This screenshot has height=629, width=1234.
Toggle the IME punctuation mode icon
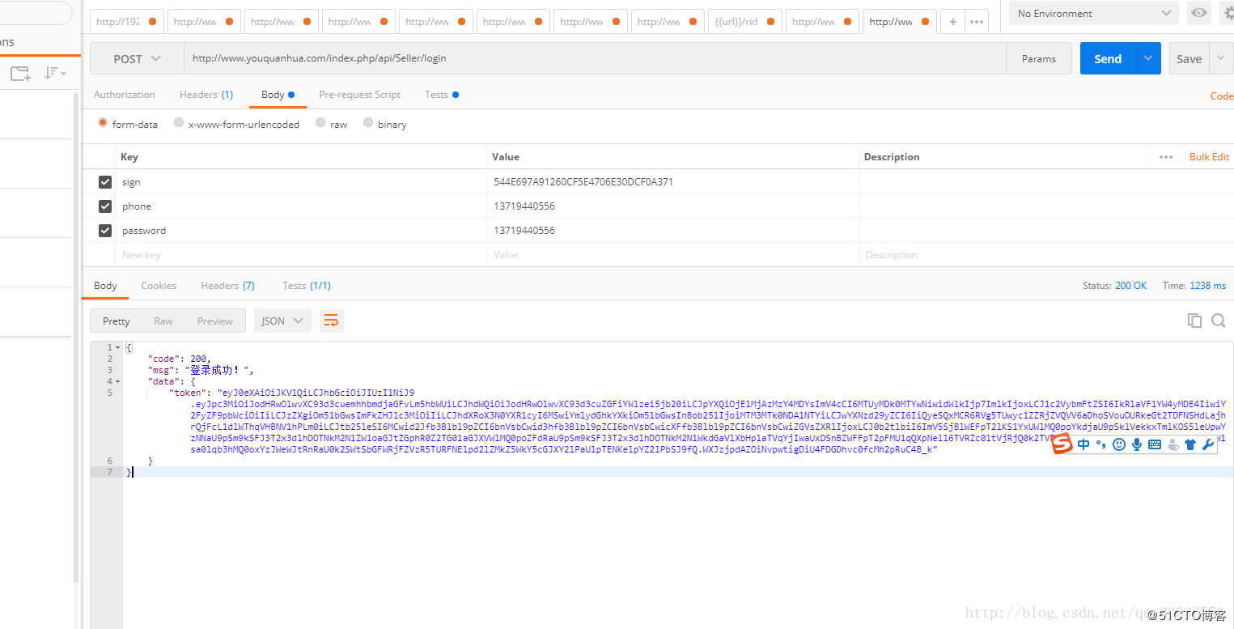click(1101, 444)
